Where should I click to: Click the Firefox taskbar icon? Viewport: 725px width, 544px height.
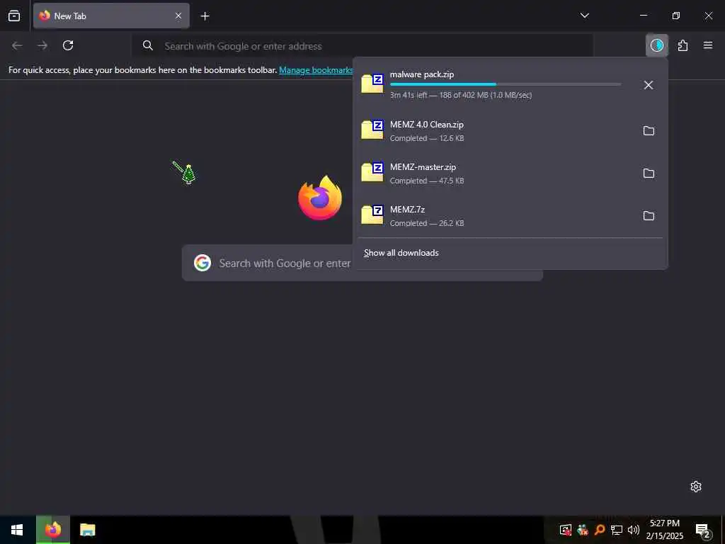click(x=53, y=530)
